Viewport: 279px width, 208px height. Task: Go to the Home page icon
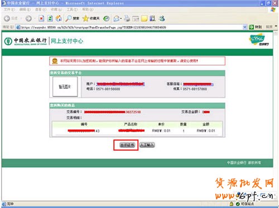click(x=59, y=18)
